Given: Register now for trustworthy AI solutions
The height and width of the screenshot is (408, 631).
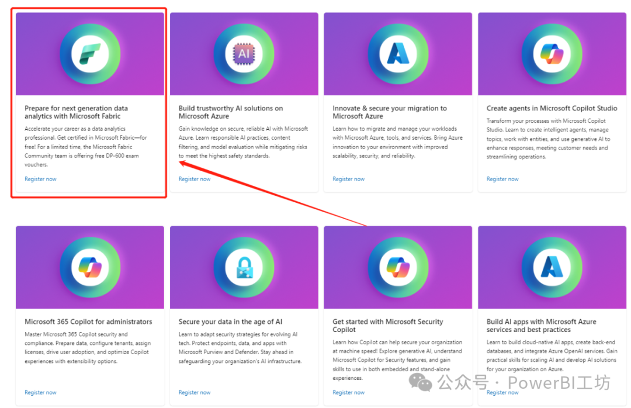Looking at the screenshot, I should [195, 179].
